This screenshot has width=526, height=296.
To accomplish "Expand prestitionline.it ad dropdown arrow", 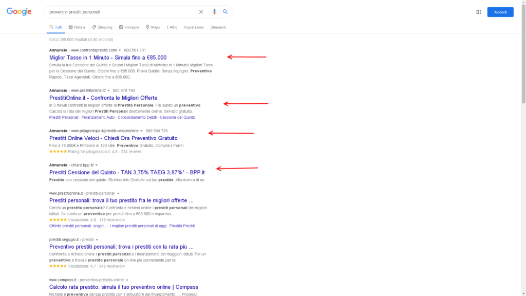I will pyautogui.click(x=108, y=90).
